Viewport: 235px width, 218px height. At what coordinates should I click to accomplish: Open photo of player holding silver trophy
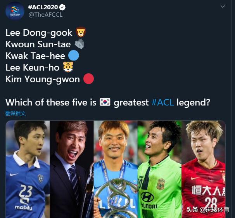(116, 169)
